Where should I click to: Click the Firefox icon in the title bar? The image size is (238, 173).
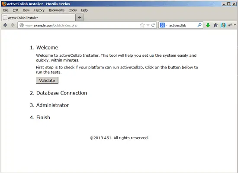click(x=4, y=3)
